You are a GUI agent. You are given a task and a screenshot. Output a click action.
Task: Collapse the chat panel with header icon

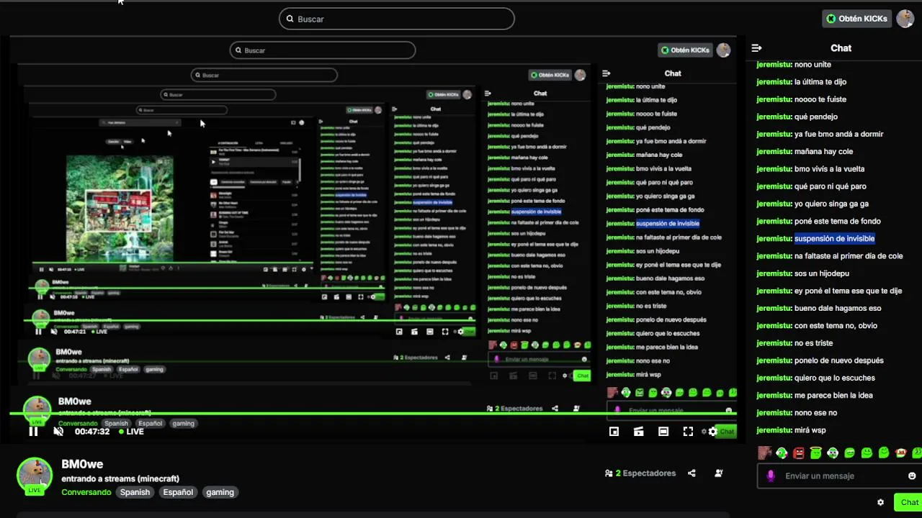(756, 48)
